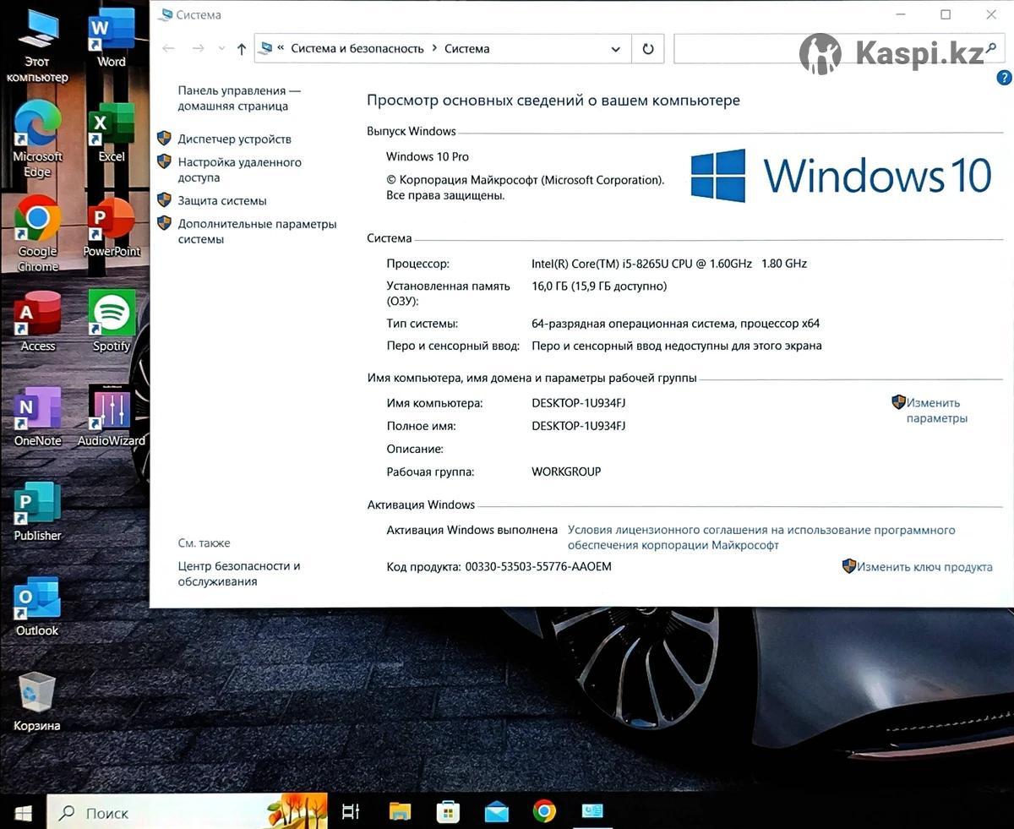This screenshot has width=1014, height=829.
Task: Select the Outlook desktop icon
Action: coord(37,607)
